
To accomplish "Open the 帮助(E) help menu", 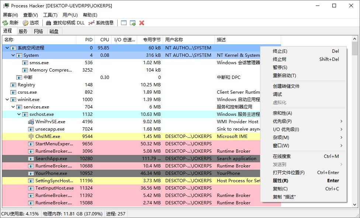I will tap(90, 15).
